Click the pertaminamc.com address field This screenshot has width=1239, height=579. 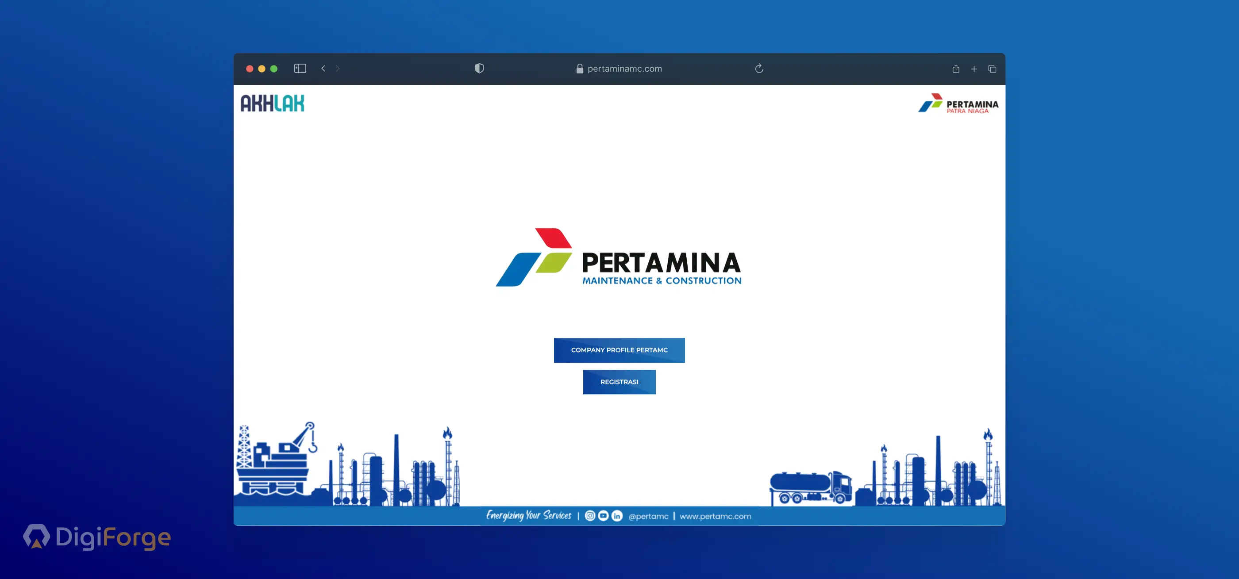[624, 68]
